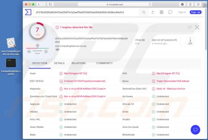
Task: Open the comments speech bubble icon
Action: 170,12
